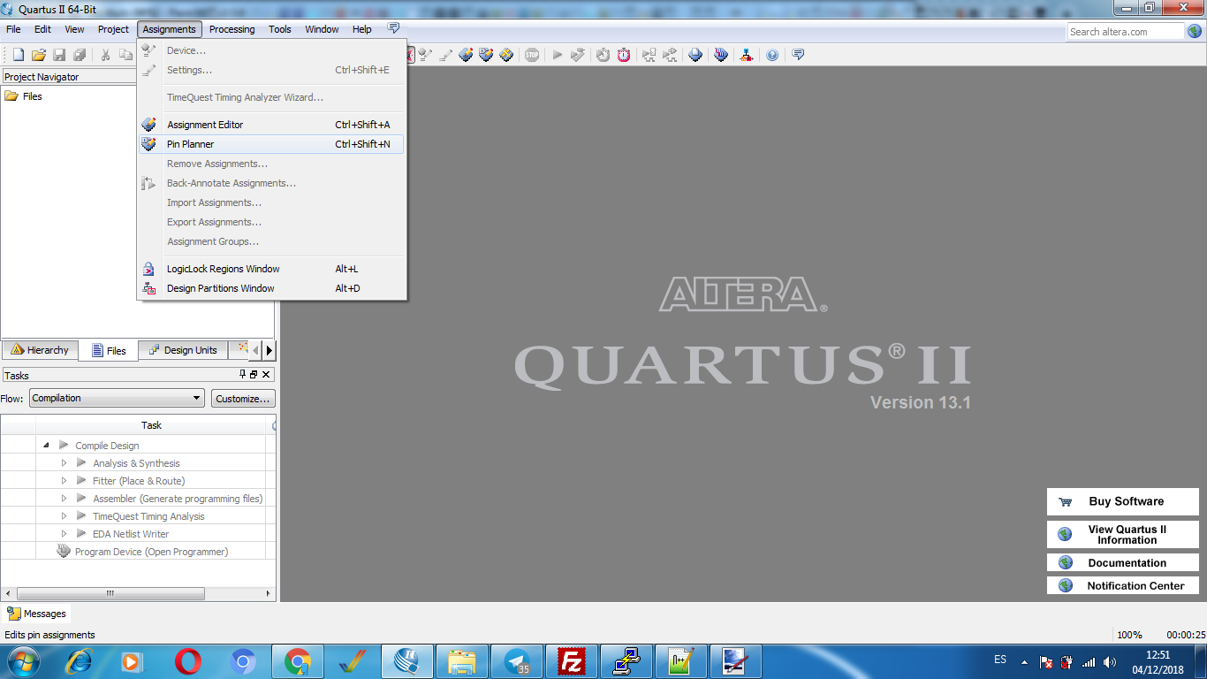Click the Open file folder icon in toolbar

click(x=39, y=55)
